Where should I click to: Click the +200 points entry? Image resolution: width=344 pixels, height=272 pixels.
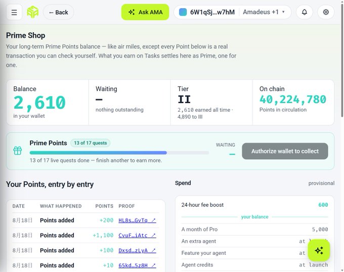(106, 220)
